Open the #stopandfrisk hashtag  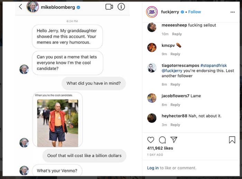click(214, 65)
